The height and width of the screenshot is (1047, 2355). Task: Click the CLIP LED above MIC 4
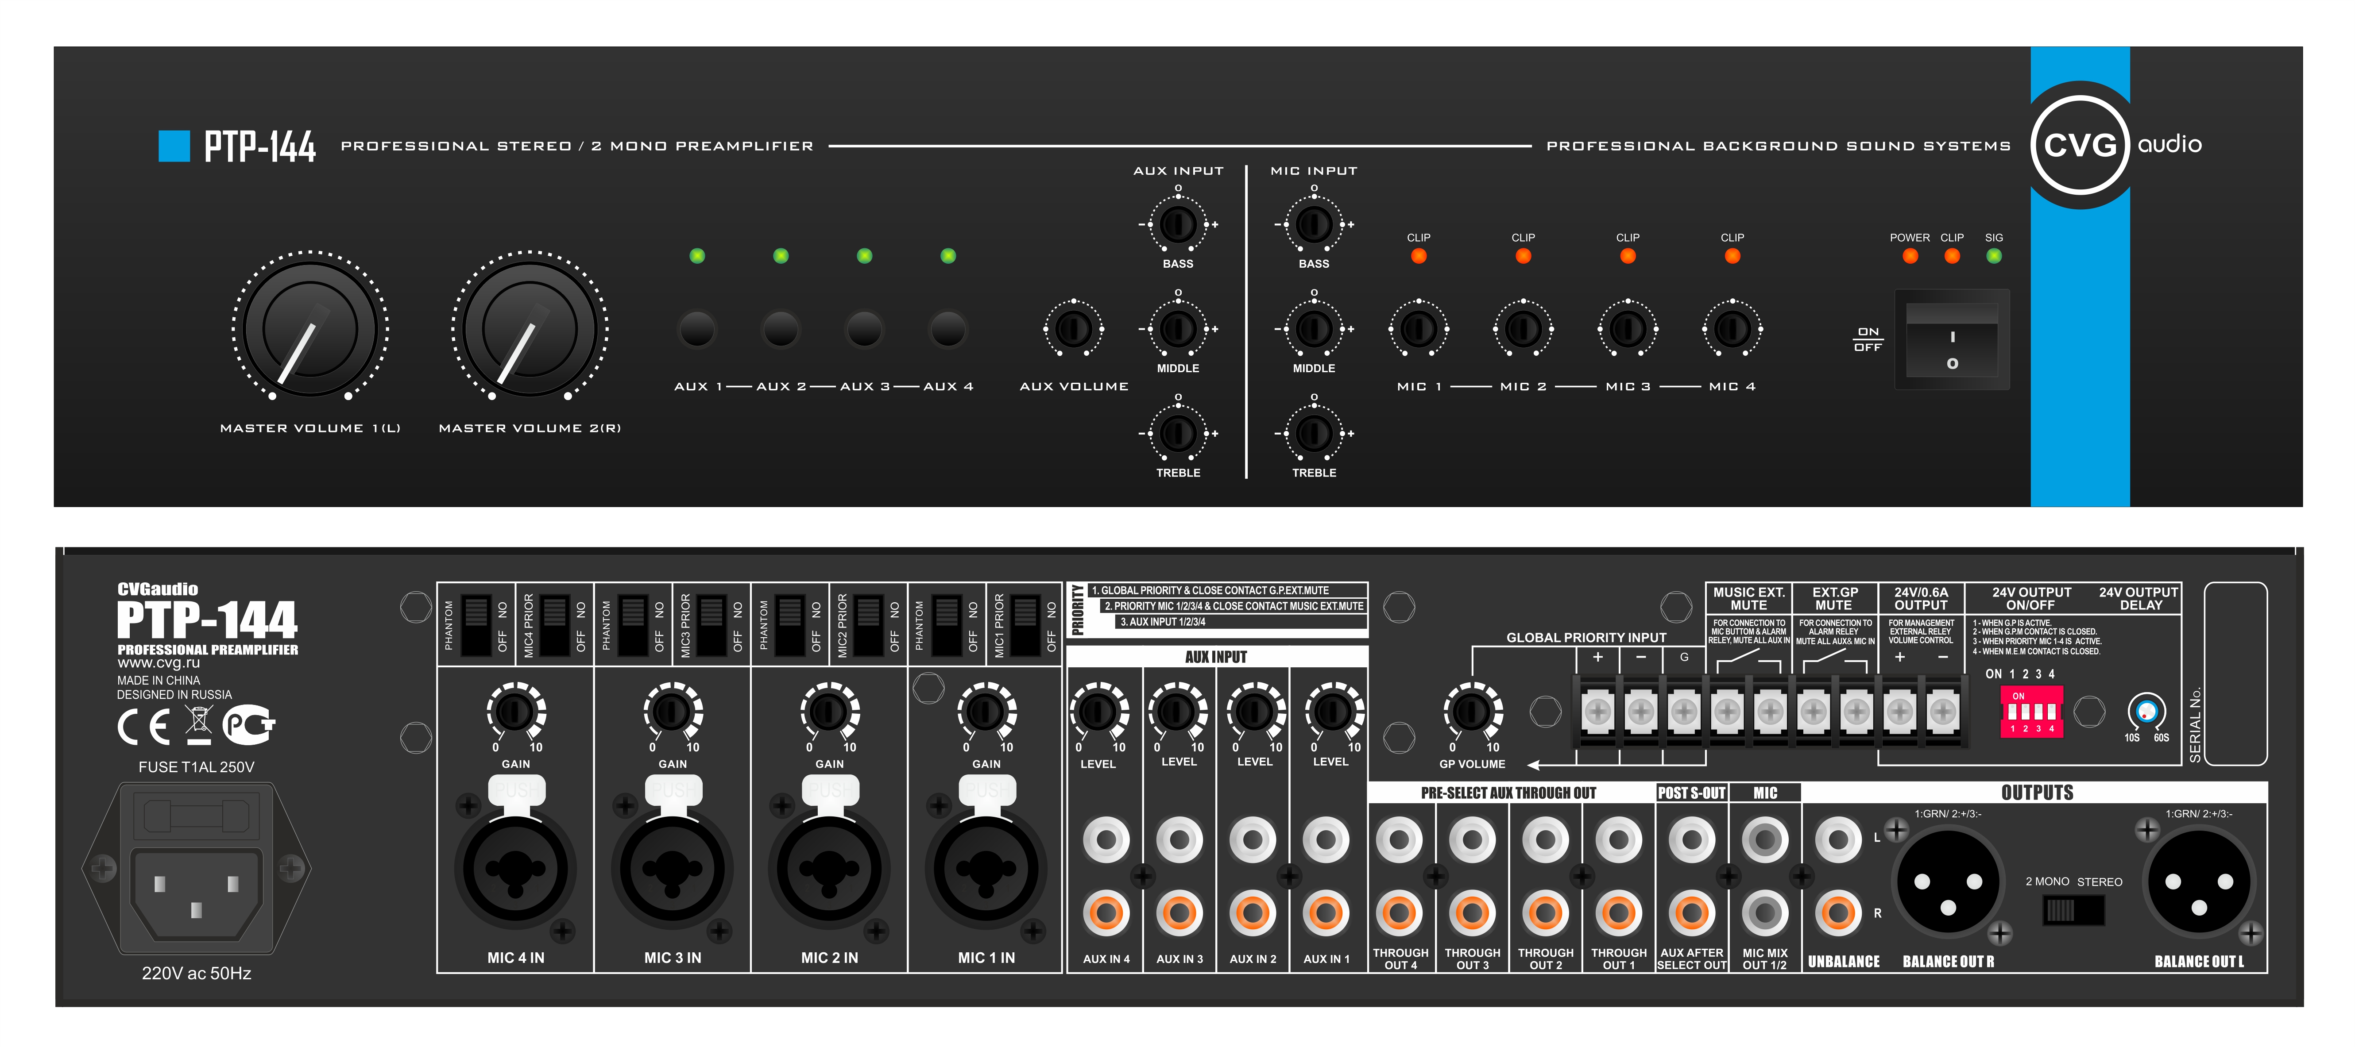[x=1732, y=256]
